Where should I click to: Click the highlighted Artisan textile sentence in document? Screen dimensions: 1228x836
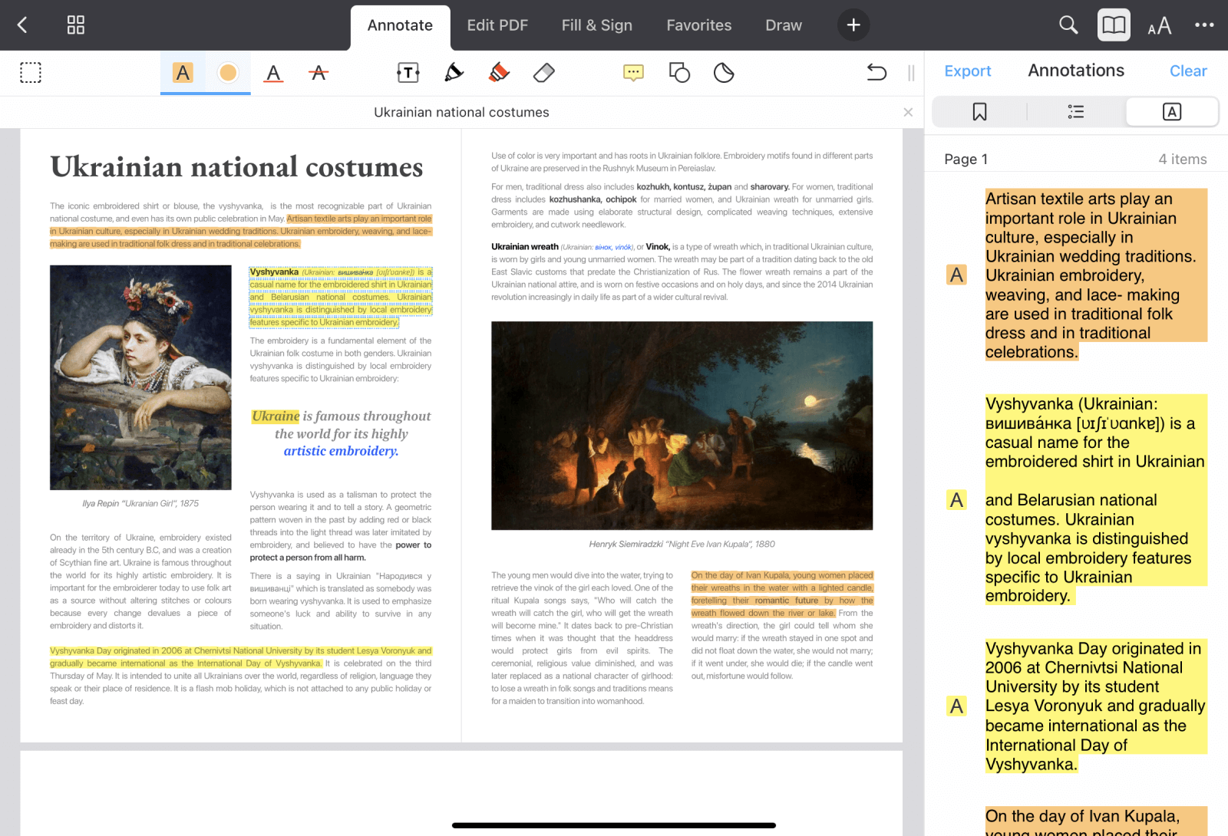(x=241, y=232)
